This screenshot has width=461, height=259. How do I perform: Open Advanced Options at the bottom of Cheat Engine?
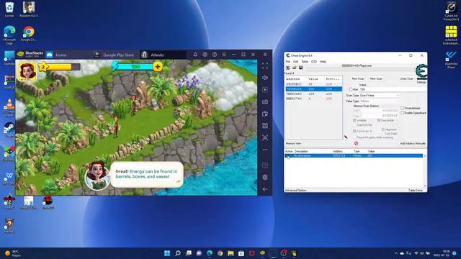[296, 190]
